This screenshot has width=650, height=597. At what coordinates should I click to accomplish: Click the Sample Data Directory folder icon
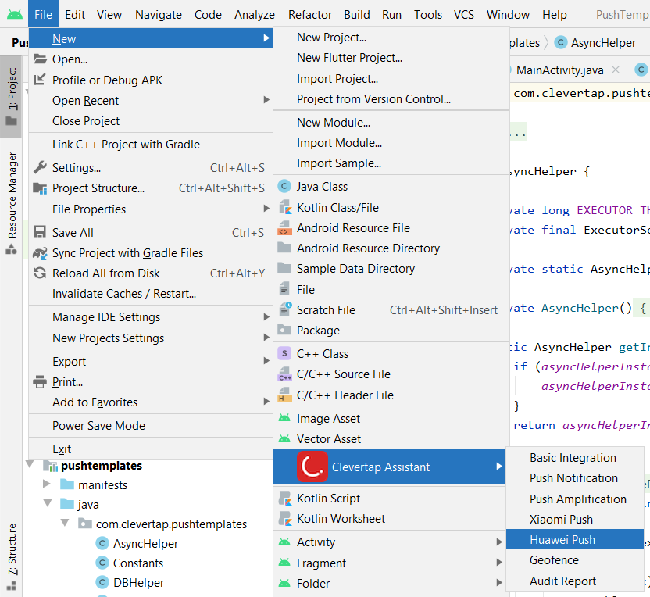pos(284,268)
